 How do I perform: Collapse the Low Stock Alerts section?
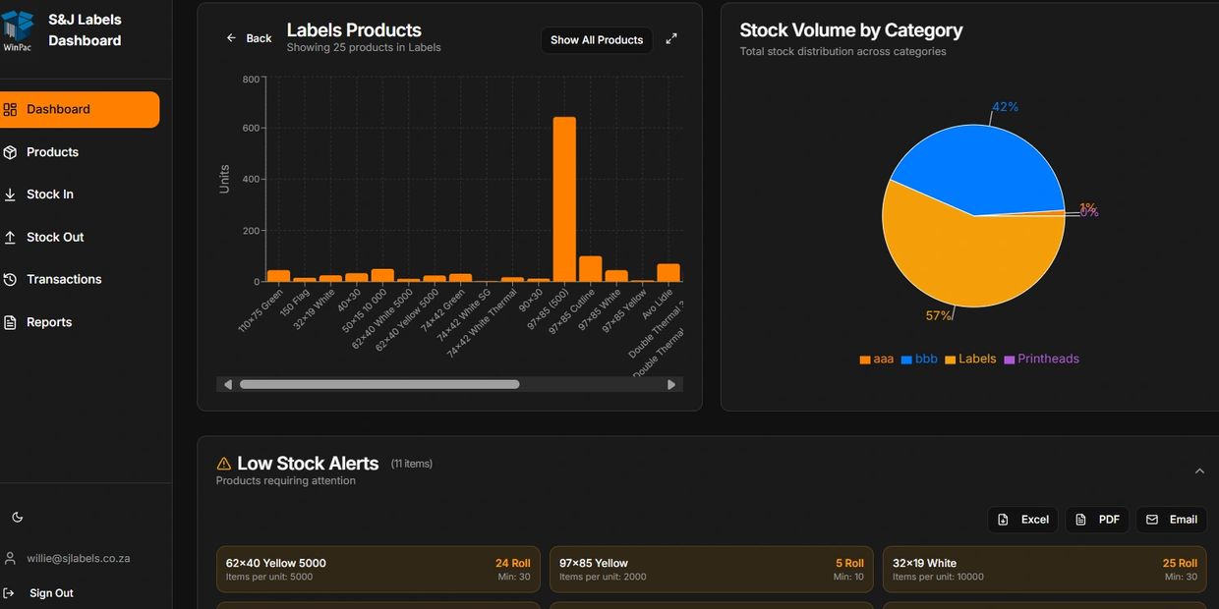1199,471
